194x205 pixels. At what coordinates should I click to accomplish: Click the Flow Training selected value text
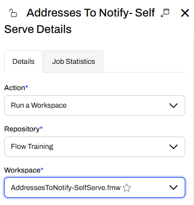pyautogui.click(x=32, y=147)
